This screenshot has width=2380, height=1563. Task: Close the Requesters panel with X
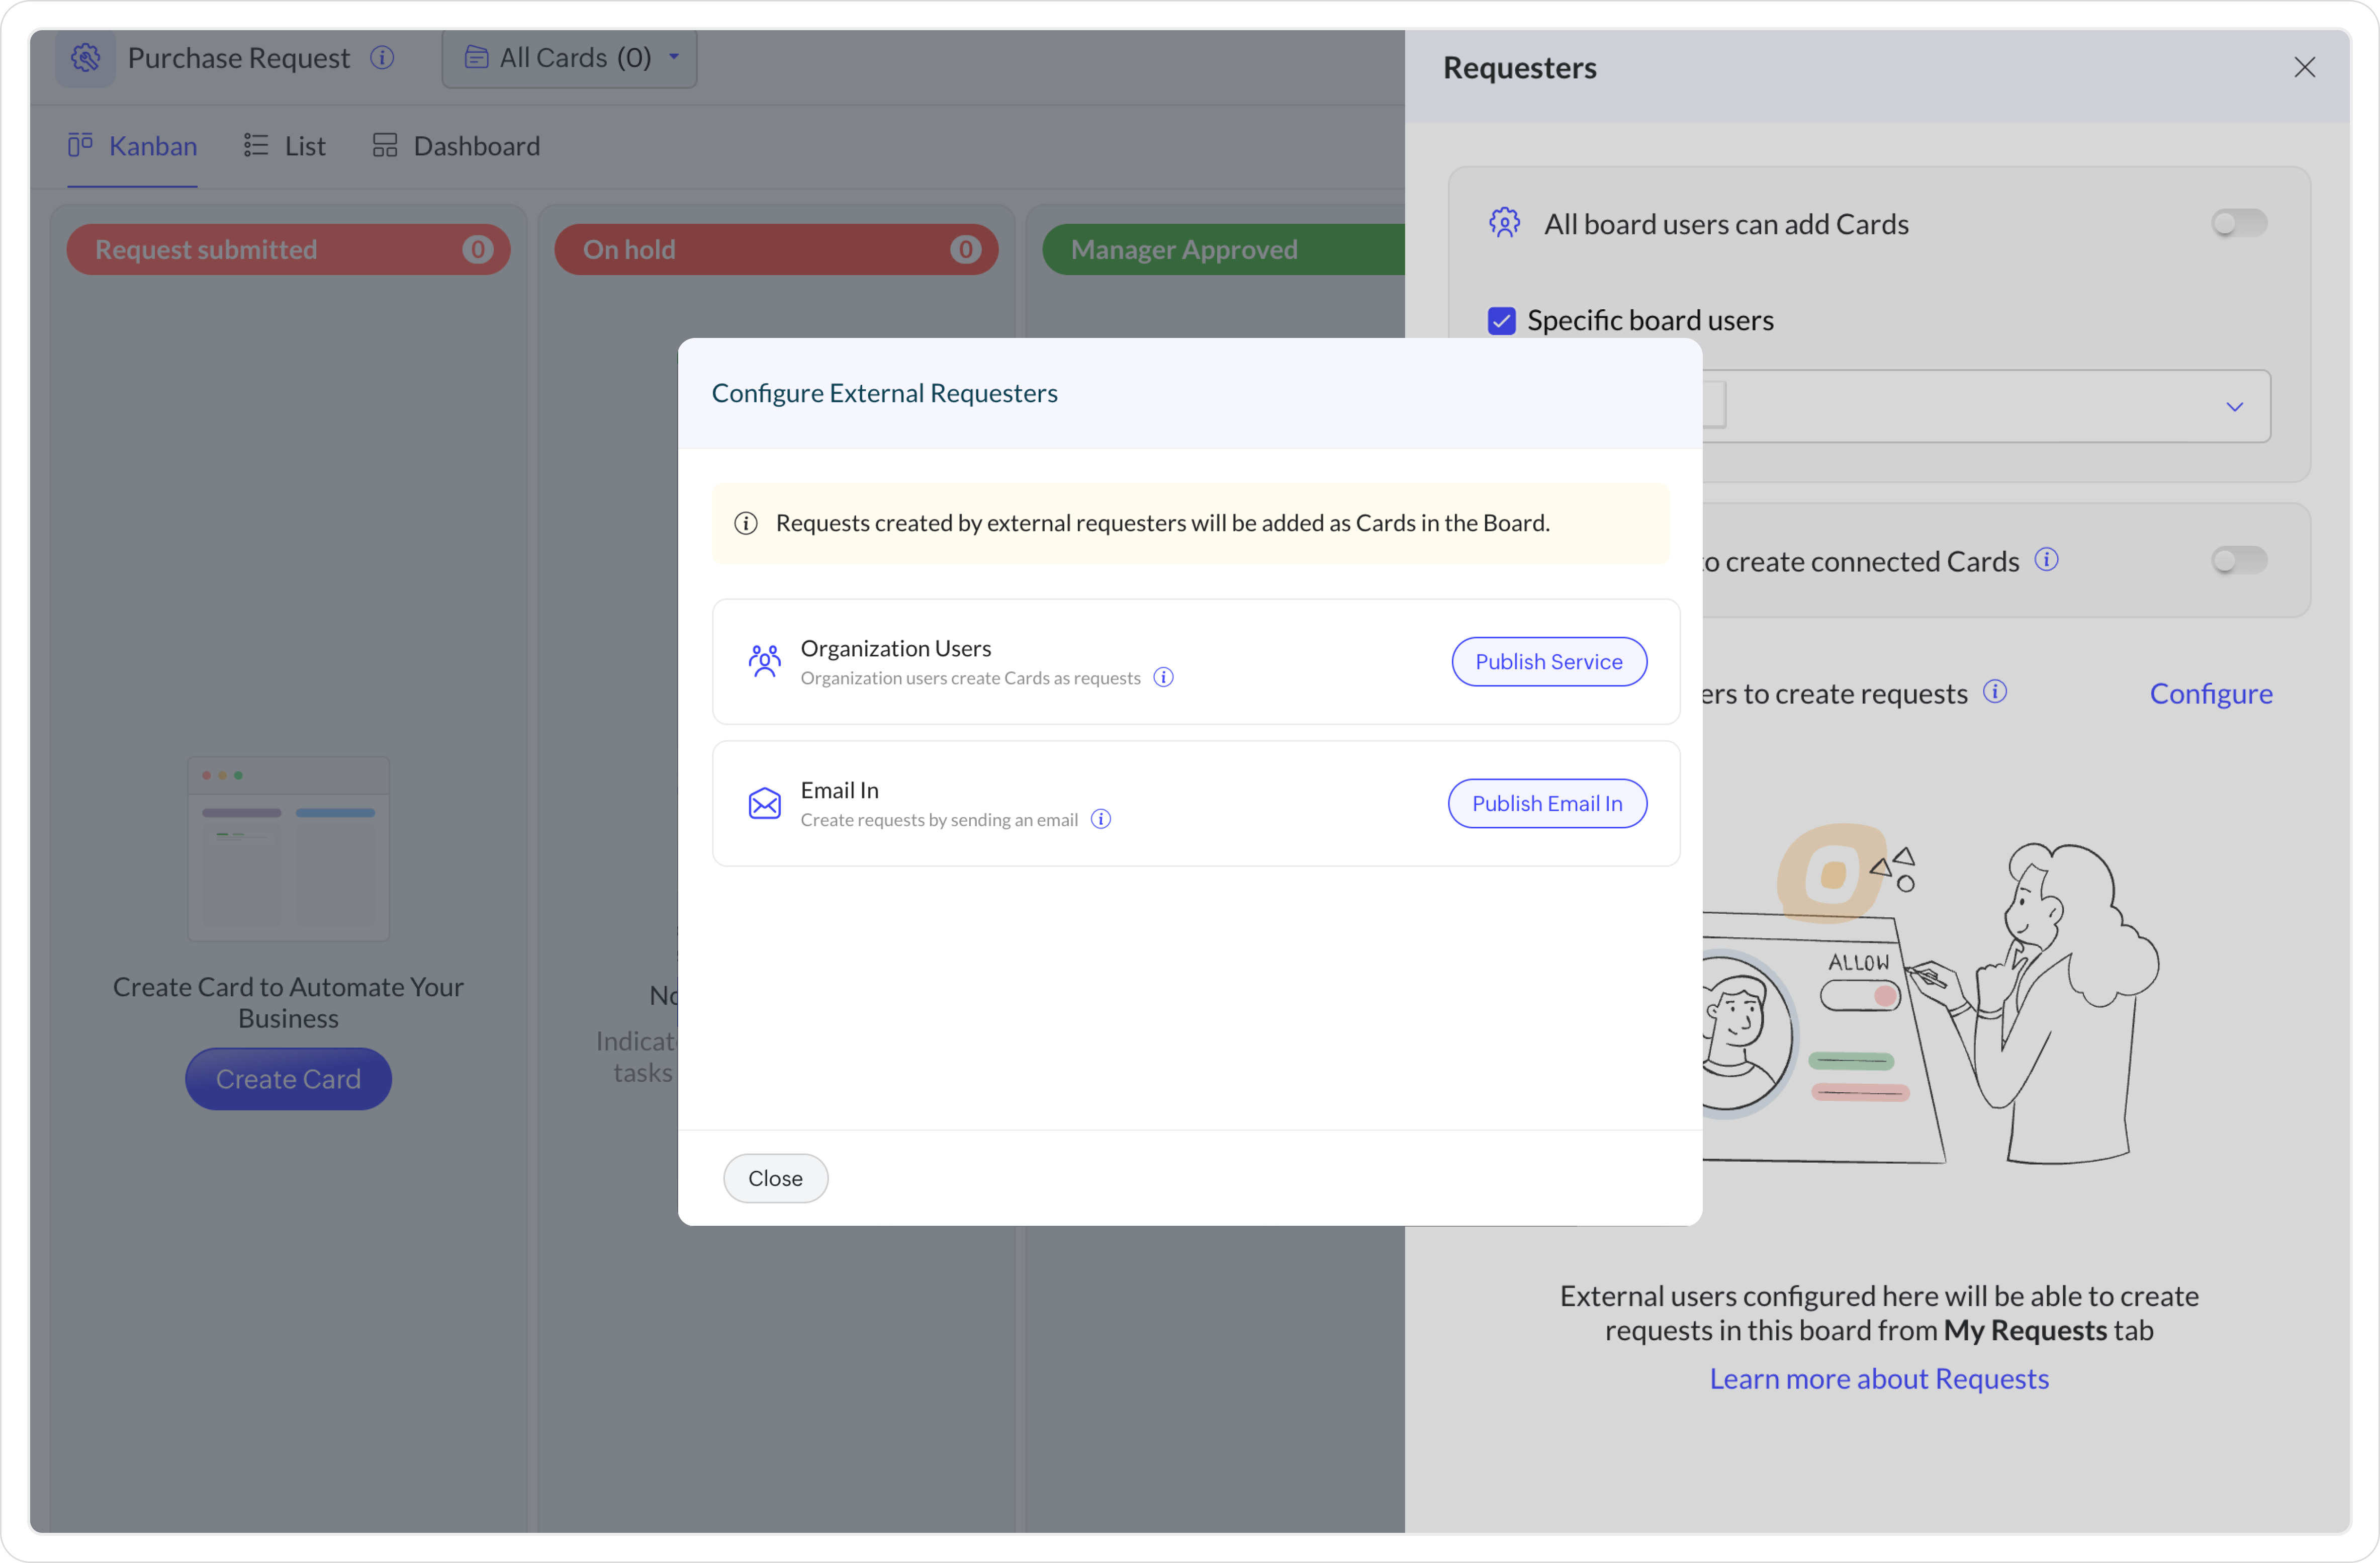pos(2304,67)
